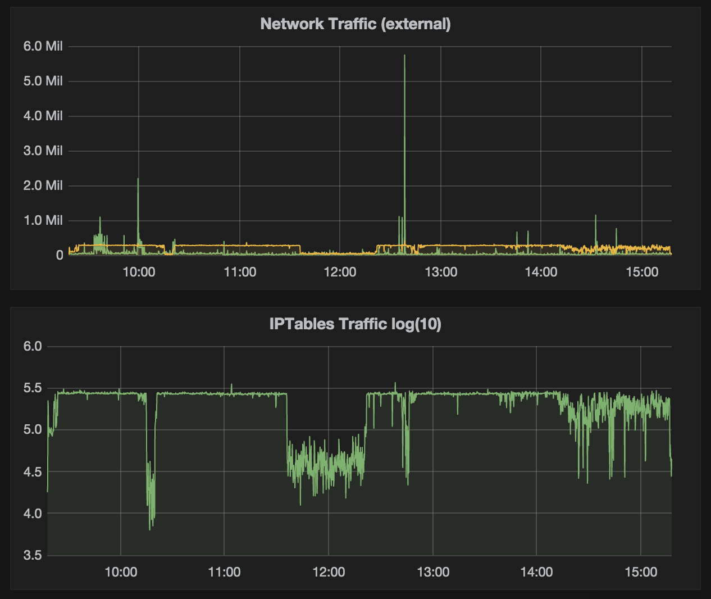711x599 pixels.
Task: Select the 4.0 Mil y-axis label
Action: pos(43,116)
